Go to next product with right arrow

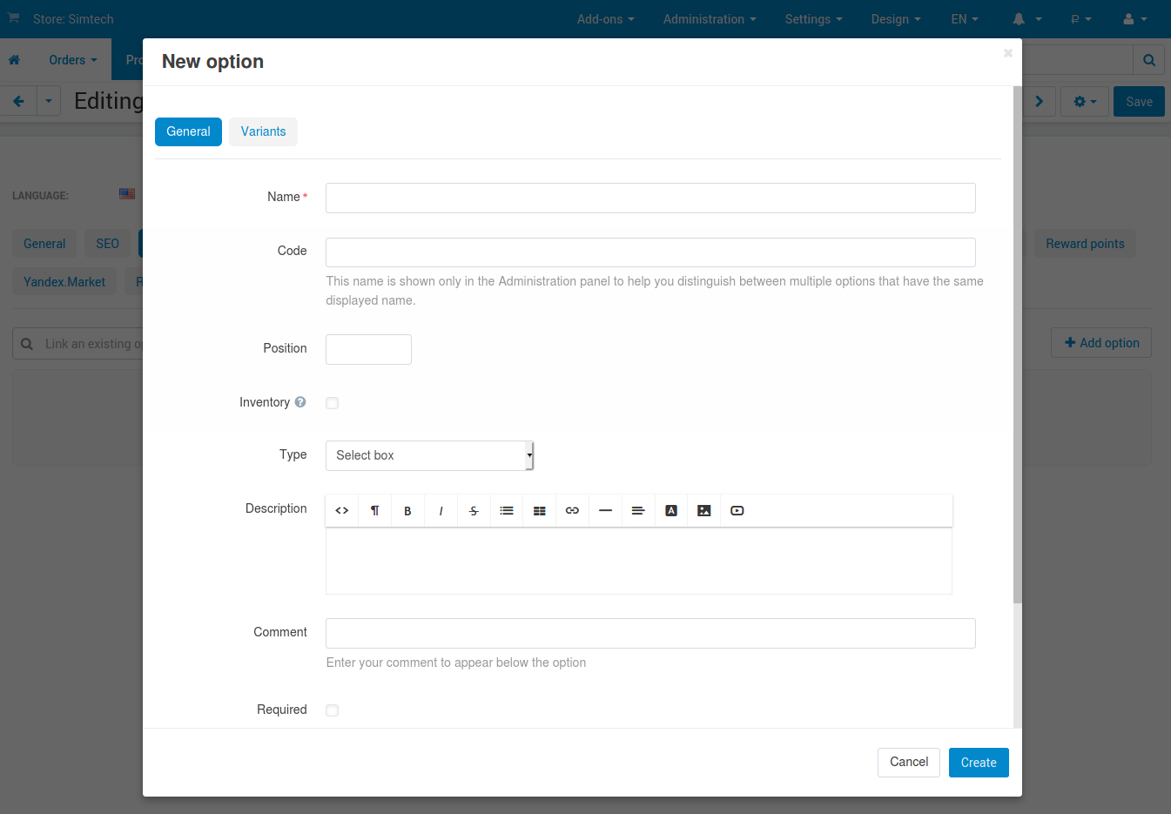click(x=1039, y=102)
